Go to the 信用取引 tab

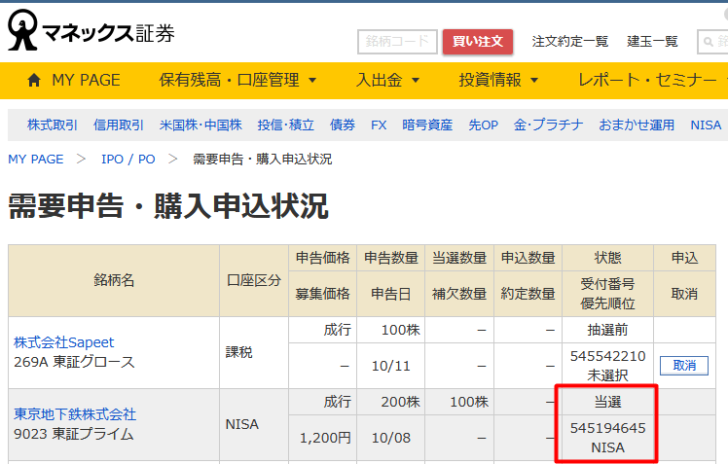(119, 125)
